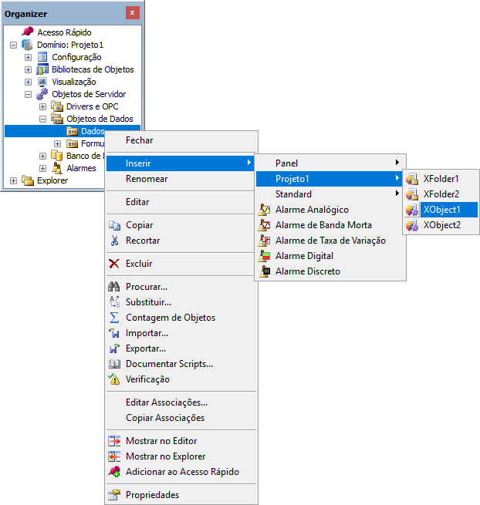The height and width of the screenshot is (505, 480).
Task: Expand the Explorer tree node
Action: (13, 180)
